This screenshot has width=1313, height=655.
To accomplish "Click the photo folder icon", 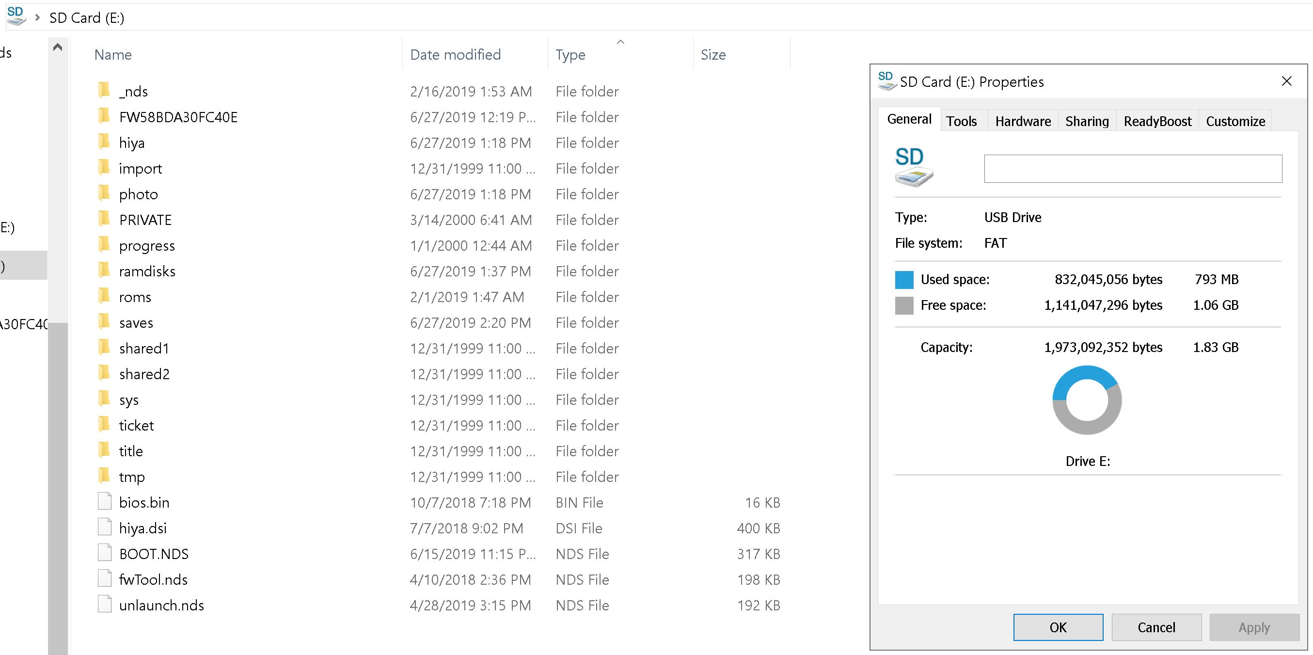I will click(104, 193).
